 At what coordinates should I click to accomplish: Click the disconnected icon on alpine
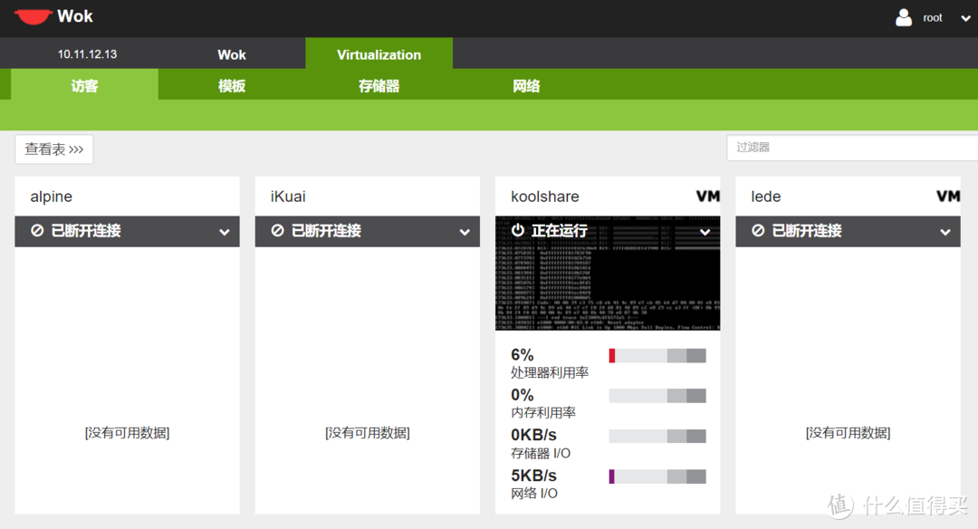[37, 231]
